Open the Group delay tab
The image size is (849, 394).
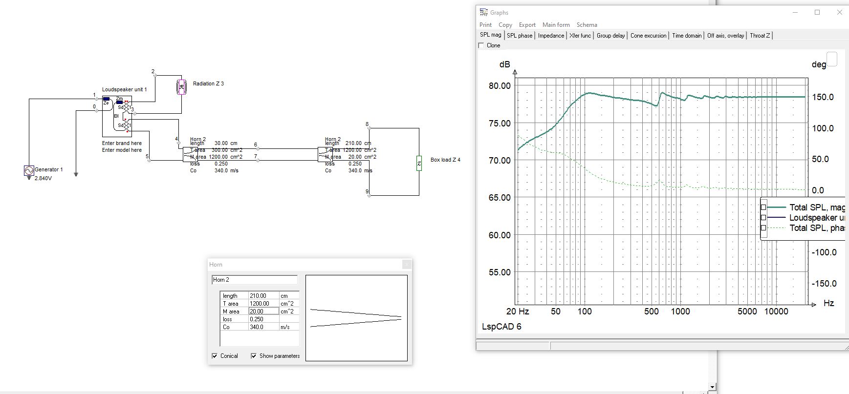[x=610, y=36]
